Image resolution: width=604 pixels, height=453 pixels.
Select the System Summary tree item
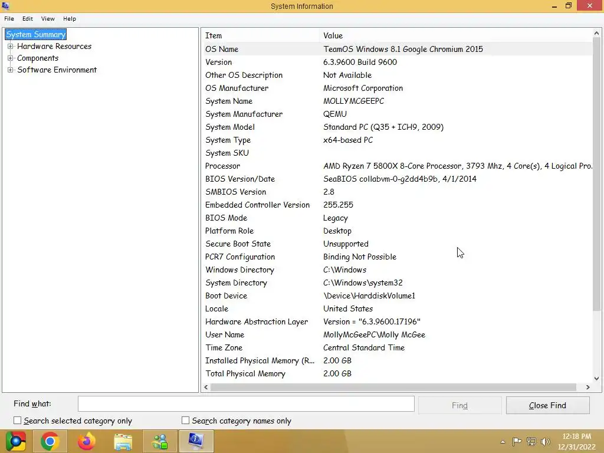click(35, 34)
